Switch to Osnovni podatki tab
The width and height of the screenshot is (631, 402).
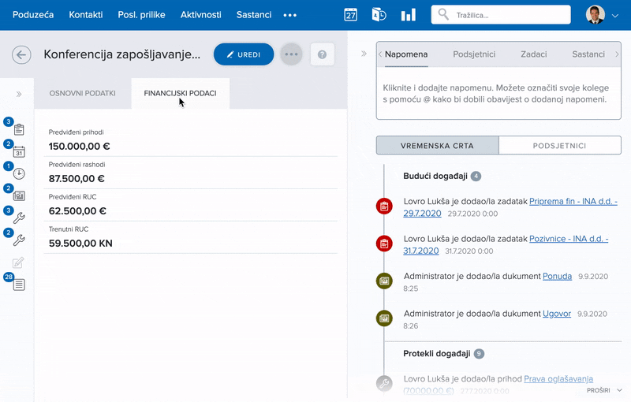(83, 93)
